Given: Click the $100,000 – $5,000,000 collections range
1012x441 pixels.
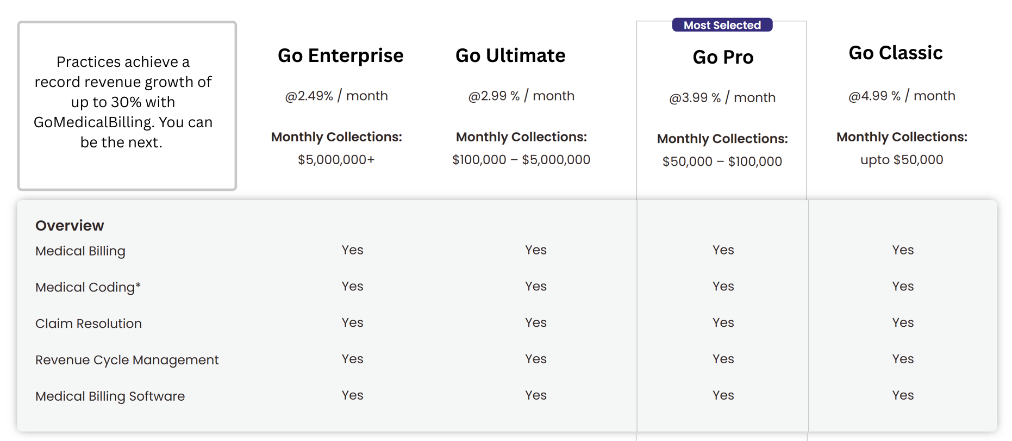Looking at the screenshot, I should tap(521, 160).
